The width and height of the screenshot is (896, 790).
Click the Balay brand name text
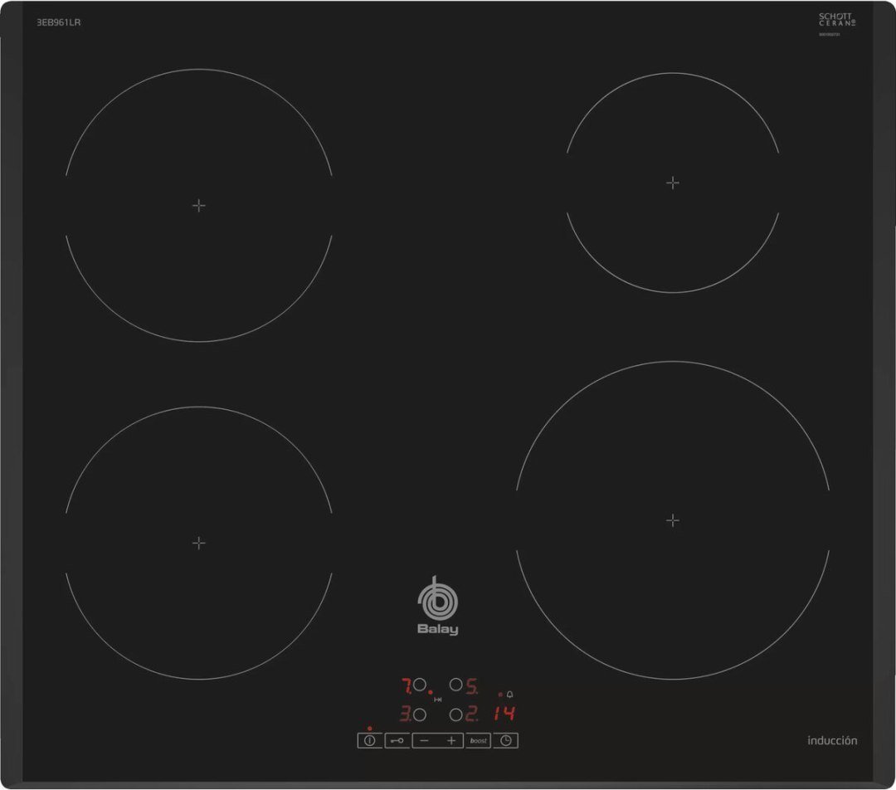point(438,629)
